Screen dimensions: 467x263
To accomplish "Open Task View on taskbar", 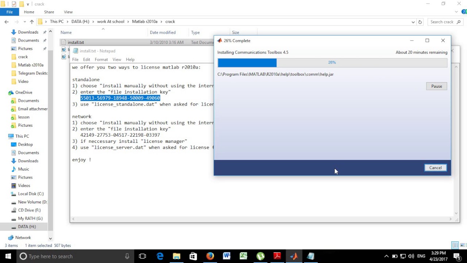I will pos(142,256).
